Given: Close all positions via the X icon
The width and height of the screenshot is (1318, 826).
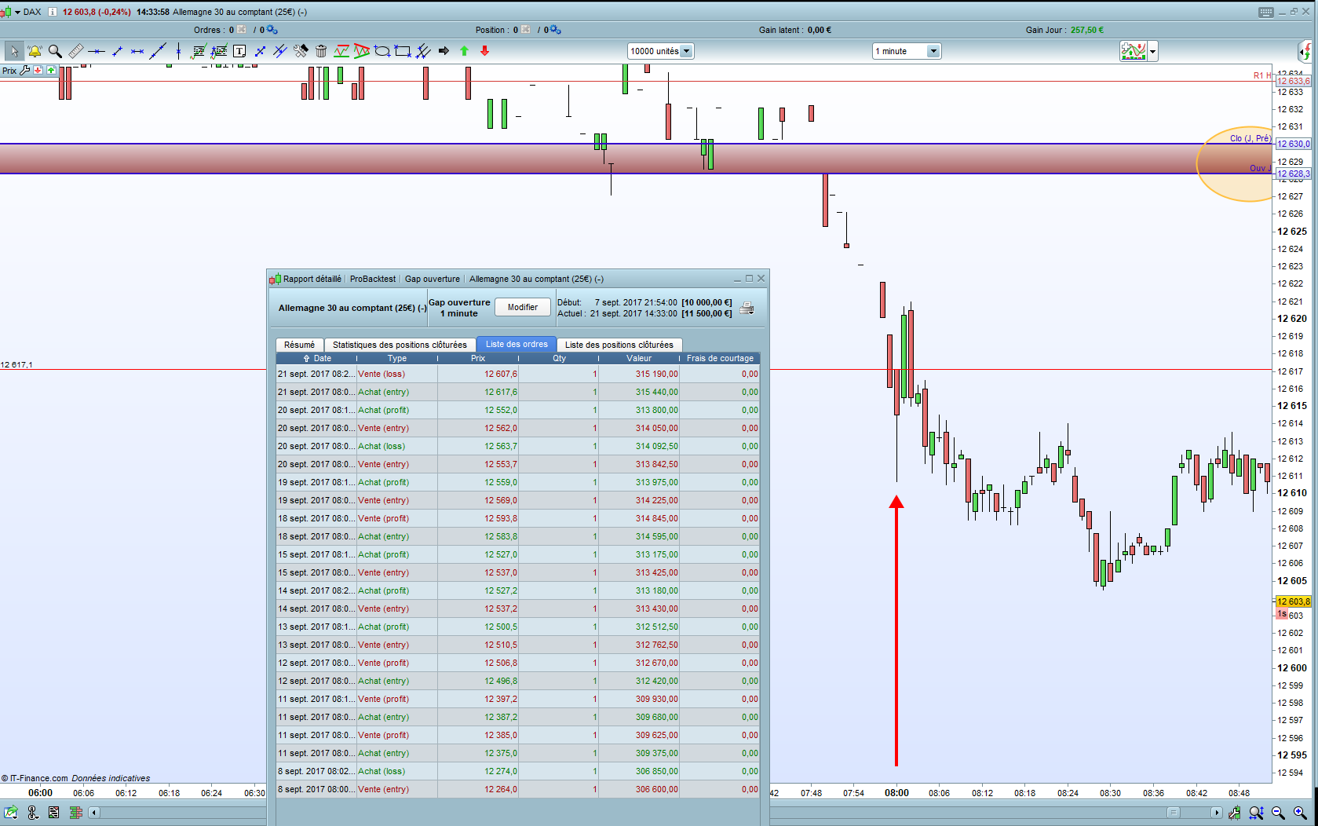Looking at the screenshot, I should coord(526,30).
